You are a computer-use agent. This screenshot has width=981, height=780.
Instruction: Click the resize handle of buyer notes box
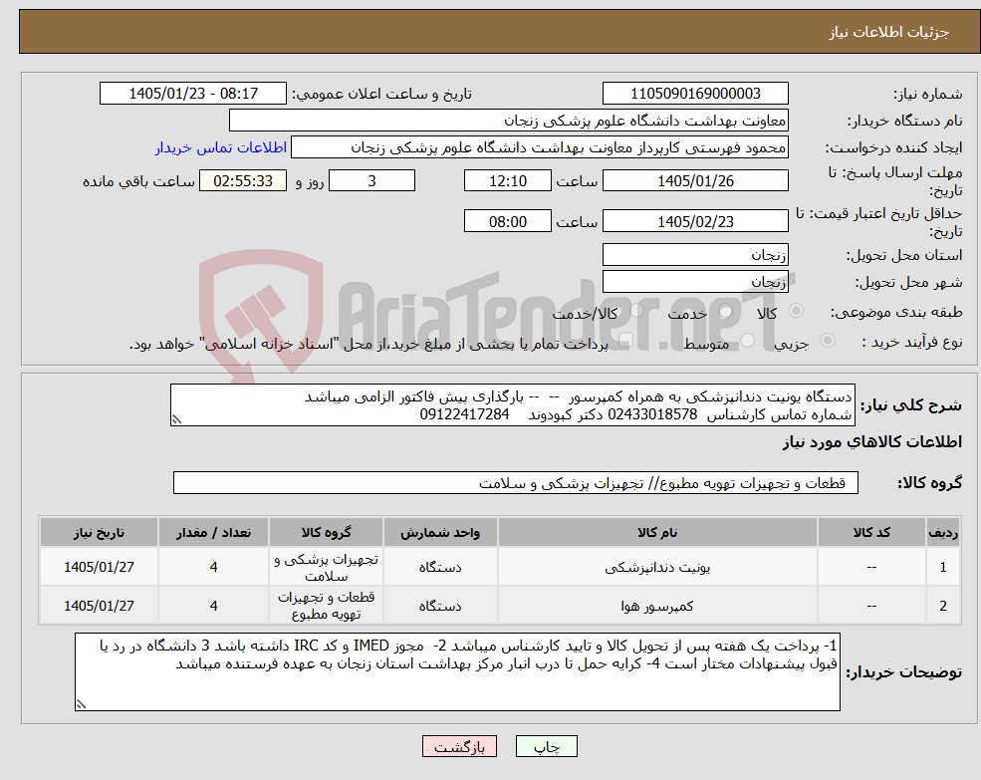(81, 704)
